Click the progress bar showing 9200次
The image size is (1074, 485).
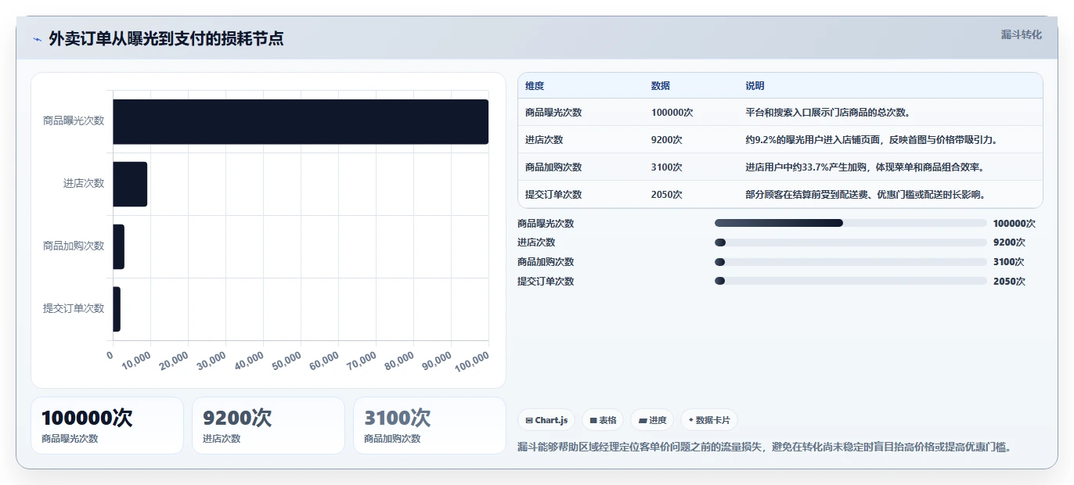pyautogui.click(x=851, y=242)
